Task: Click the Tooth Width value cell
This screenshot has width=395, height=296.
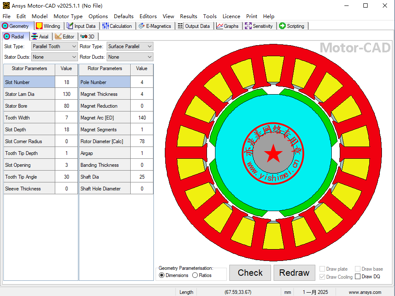Action: 66,118
